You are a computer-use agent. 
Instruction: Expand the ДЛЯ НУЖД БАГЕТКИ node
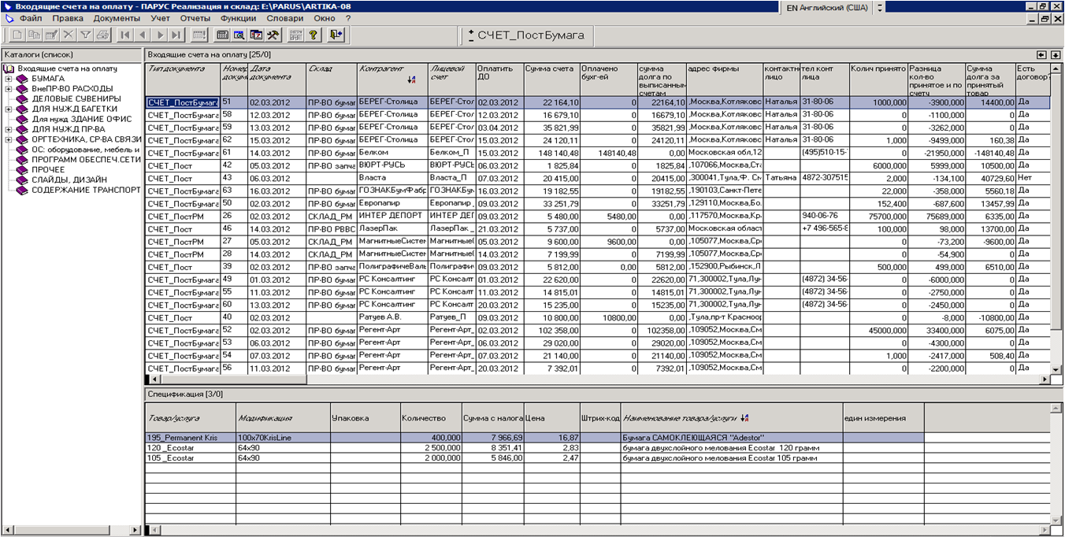coord(9,109)
